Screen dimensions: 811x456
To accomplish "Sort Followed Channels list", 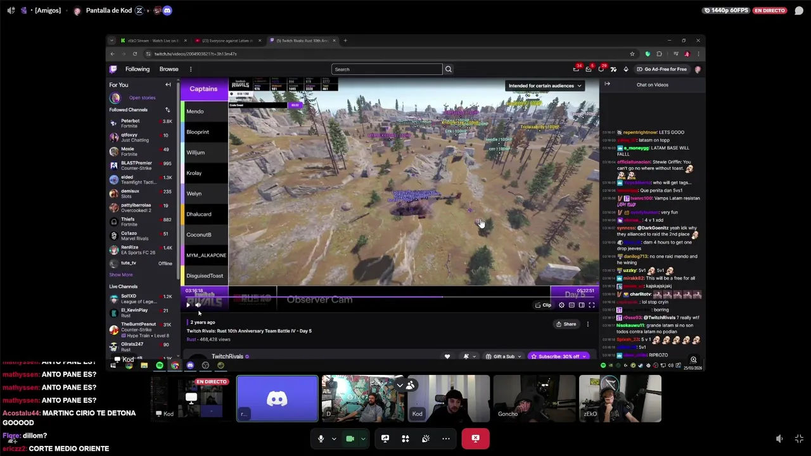I will (167, 110).
